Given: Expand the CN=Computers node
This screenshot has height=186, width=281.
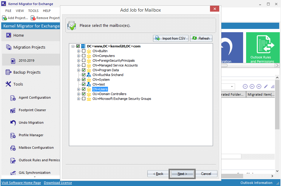Looking at the screenshot, I should 78,56.
